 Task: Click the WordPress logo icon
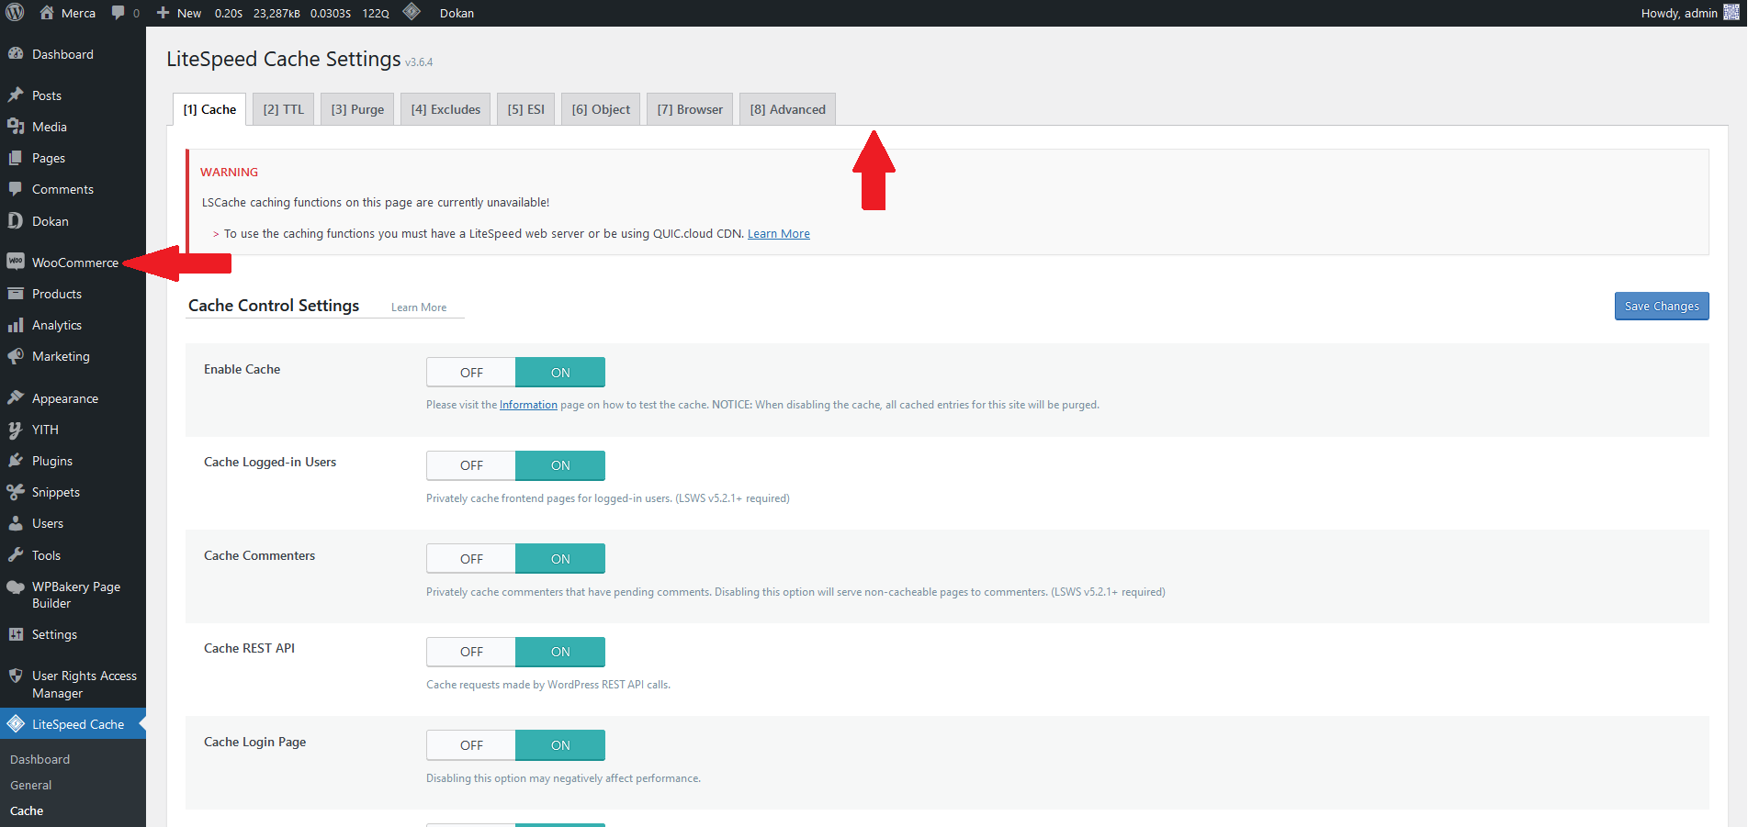[15, 13]
